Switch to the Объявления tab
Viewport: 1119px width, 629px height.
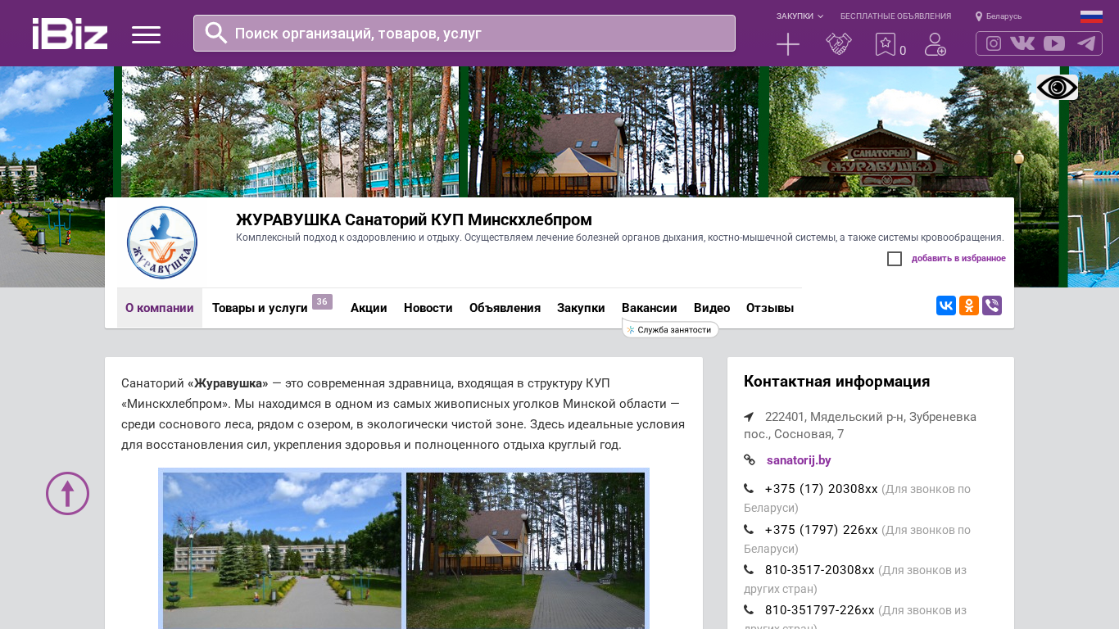pos(505,308)
